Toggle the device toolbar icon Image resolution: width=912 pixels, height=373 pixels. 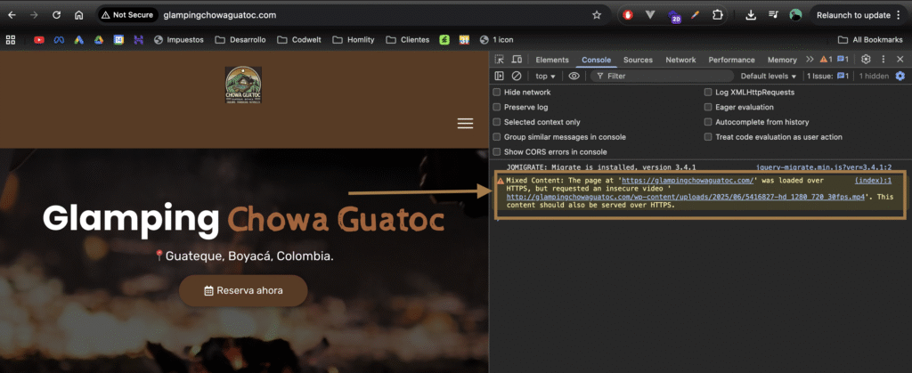tap(517, 60)
